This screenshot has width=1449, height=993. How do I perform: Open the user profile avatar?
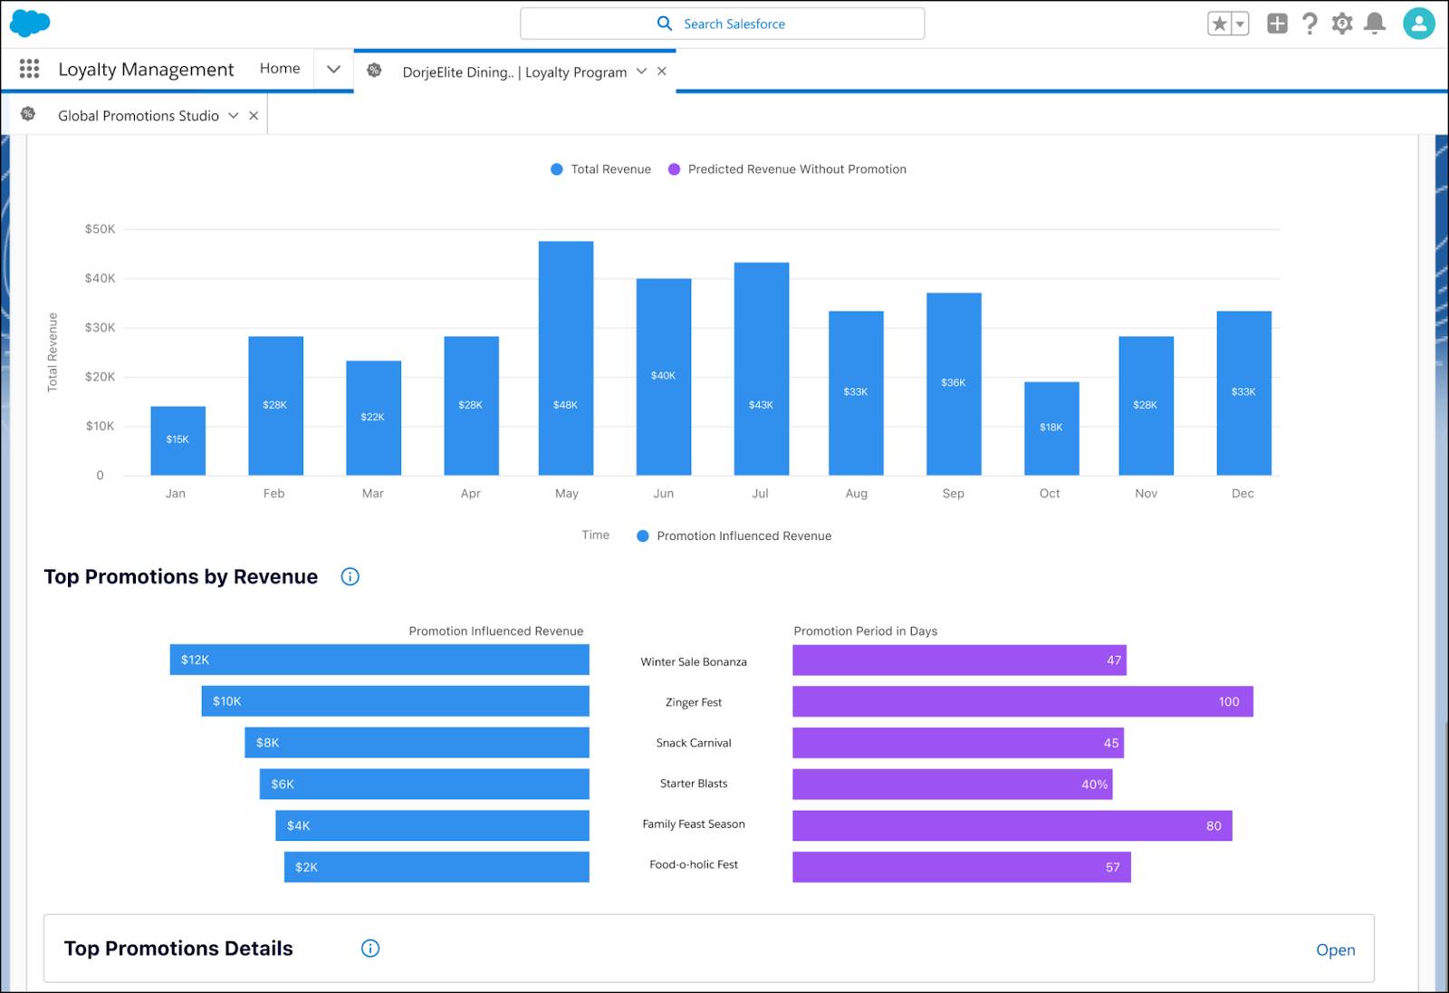tap(1418, 24)
